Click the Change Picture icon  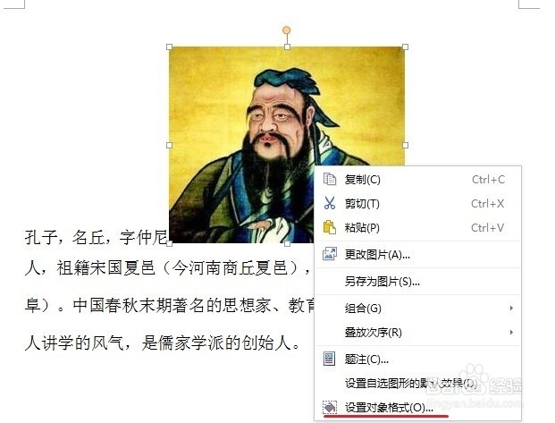(x=330, y=254)
